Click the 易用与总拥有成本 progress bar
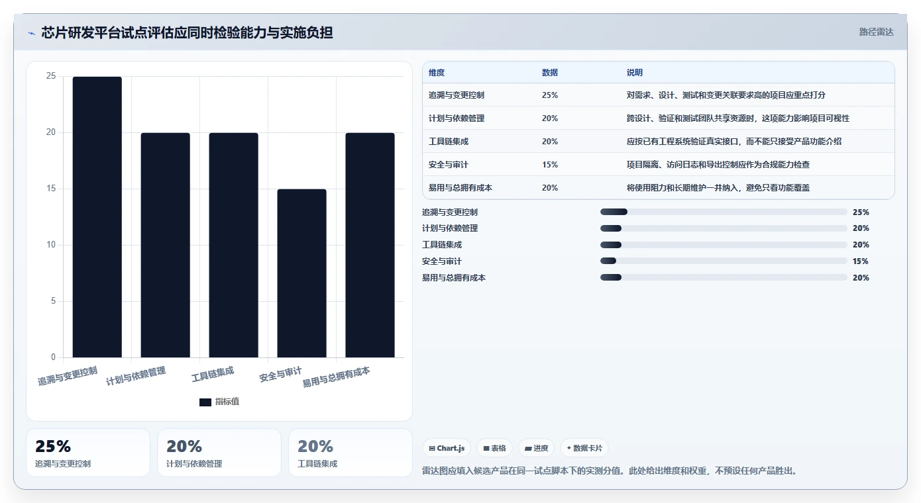 [x=724, y=278]
